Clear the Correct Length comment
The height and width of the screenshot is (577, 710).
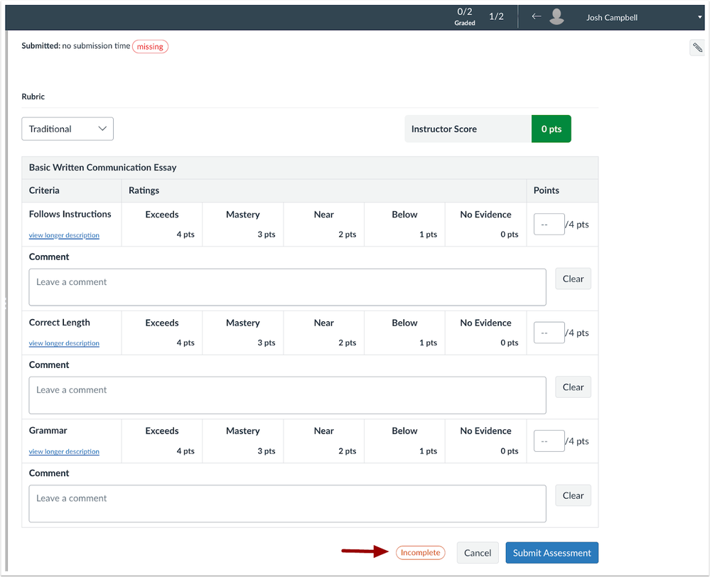pos(573,387)
